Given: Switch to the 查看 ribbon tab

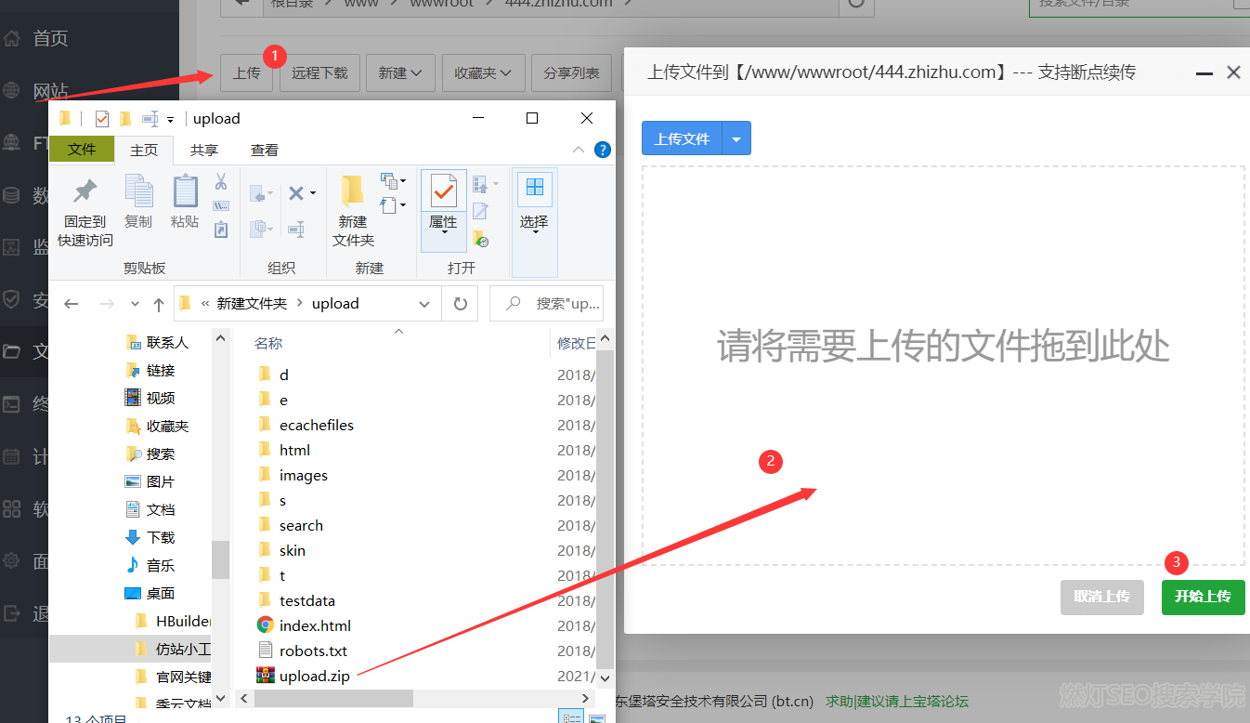Looking at the screenshot, I should pos(265,150).
